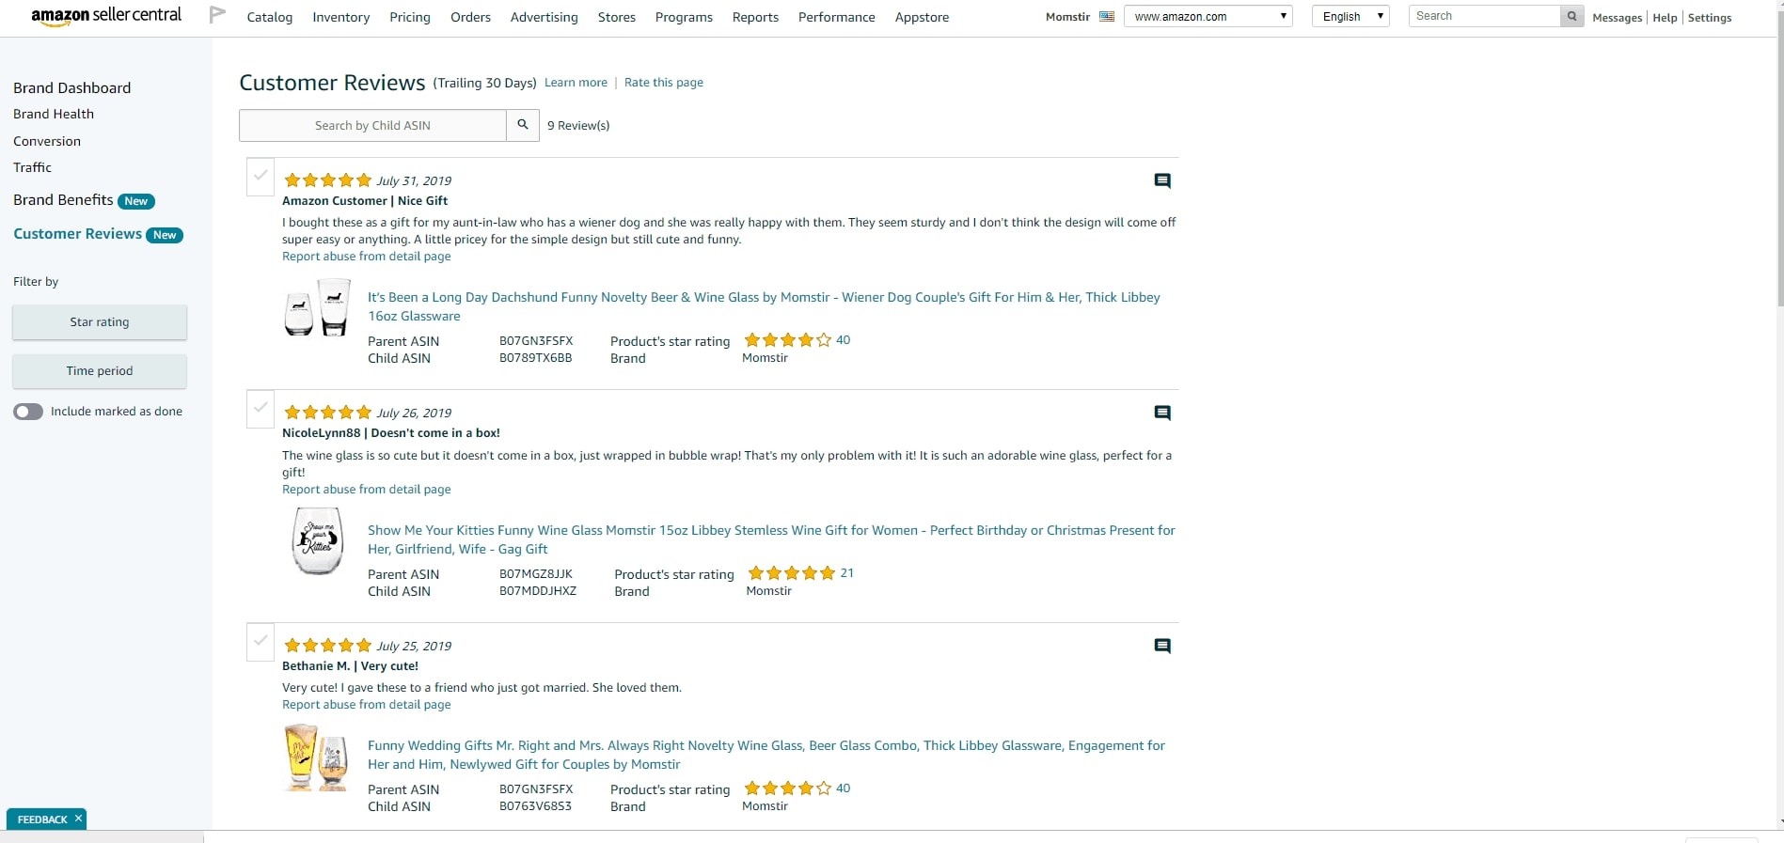Go to Brand Dashboard in sidebar
Image resolution: width=1784 pixels, height=843 pixels.
(x=72, y=87)
